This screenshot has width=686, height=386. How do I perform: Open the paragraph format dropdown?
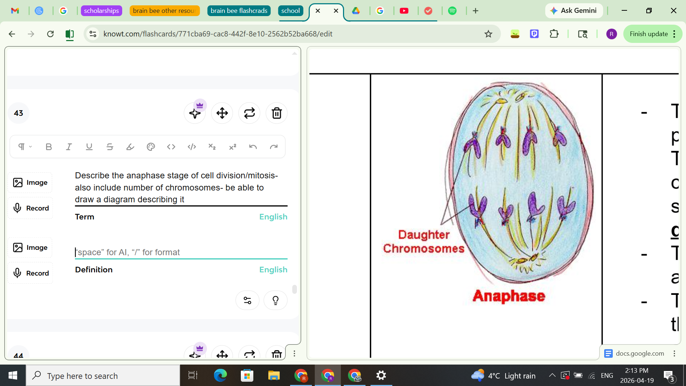point(24,147)
